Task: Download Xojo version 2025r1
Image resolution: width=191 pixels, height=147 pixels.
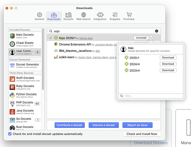Action: click(x=168, y=58)
